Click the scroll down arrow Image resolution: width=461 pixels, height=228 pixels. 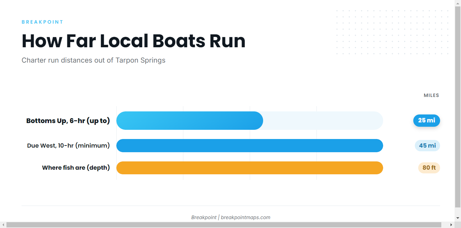(x=458, y=218)
